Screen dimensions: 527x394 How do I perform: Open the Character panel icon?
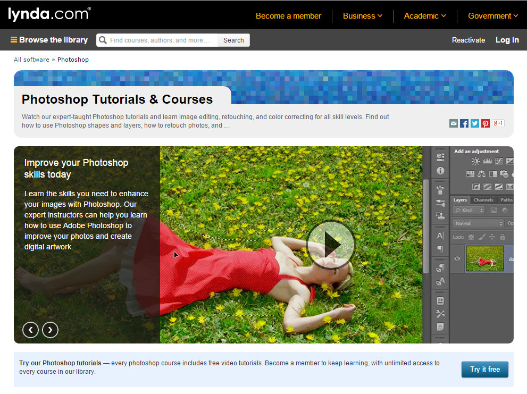(440, 236)
